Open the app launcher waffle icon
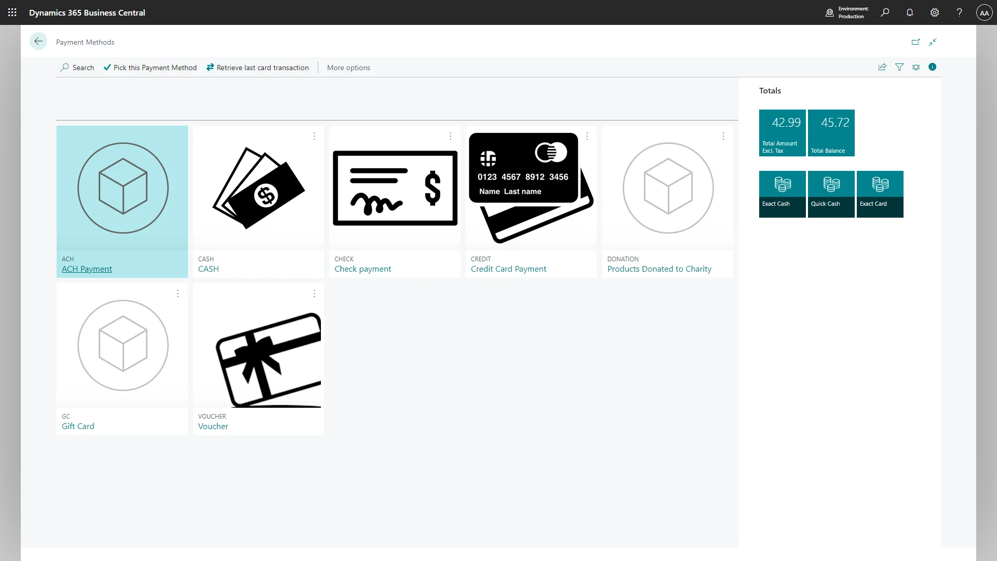The width and height of the screenshot is (997, 561). point(12,12)
